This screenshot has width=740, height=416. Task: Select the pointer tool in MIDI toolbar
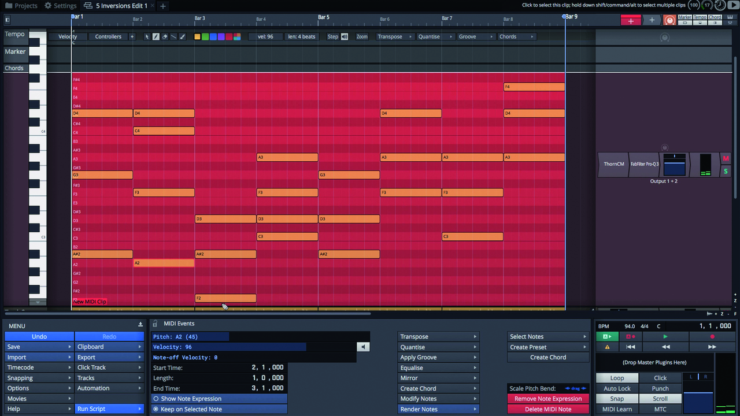click(147, 36)
